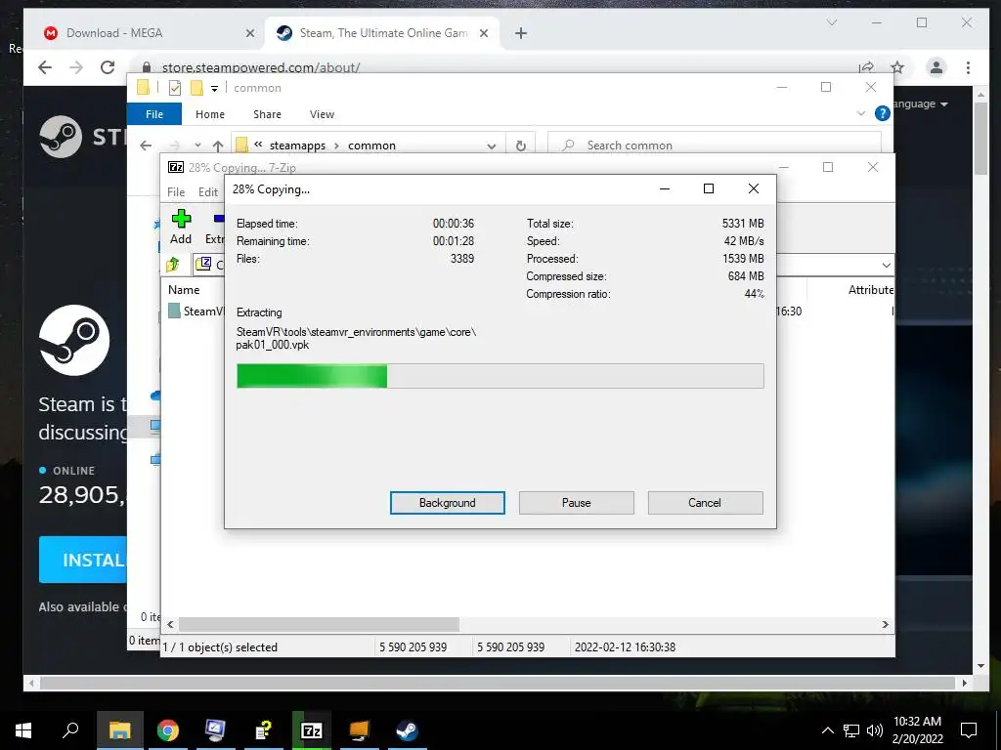Click the Search common field
This screenshot has height=750, width=1001.
click(715, 146)
